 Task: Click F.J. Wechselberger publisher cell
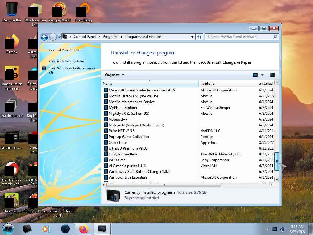(215, 107)
